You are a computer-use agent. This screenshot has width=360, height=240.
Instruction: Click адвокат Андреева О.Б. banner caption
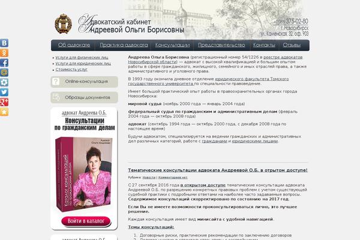84,113
